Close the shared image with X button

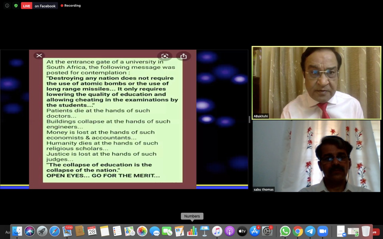[39, 56]
